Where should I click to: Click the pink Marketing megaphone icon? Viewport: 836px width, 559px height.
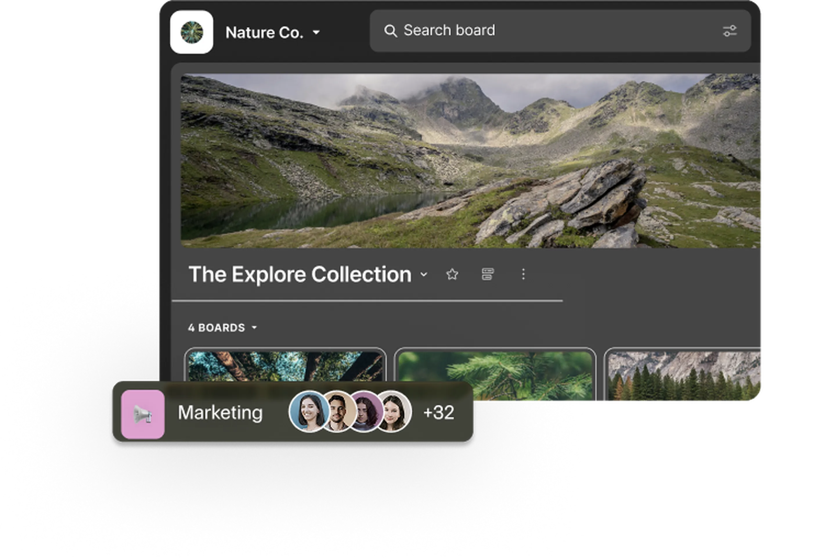tap(143, 414)
